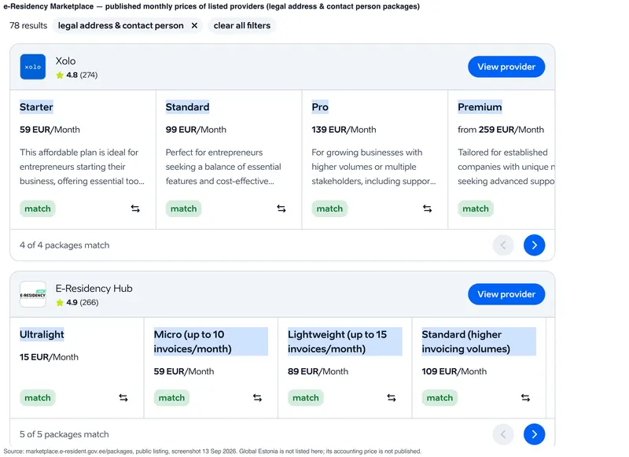Go back in E-Residency Hub packages carousel
Viewport: 629px width, 457px height.
503,434
